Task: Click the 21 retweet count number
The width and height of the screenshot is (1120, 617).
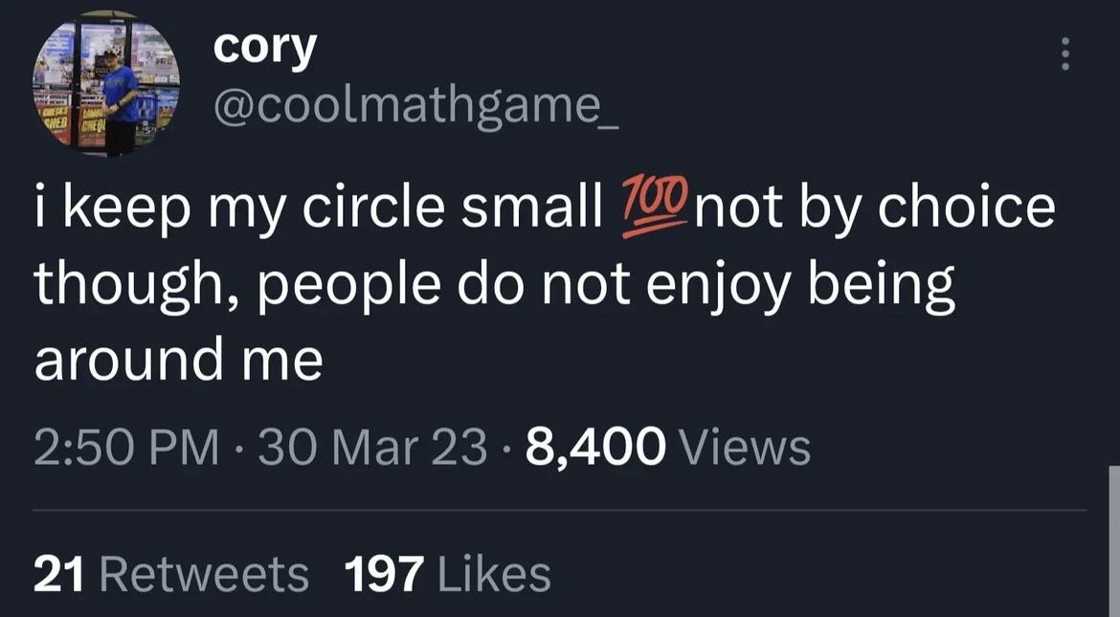Action: 59,574
